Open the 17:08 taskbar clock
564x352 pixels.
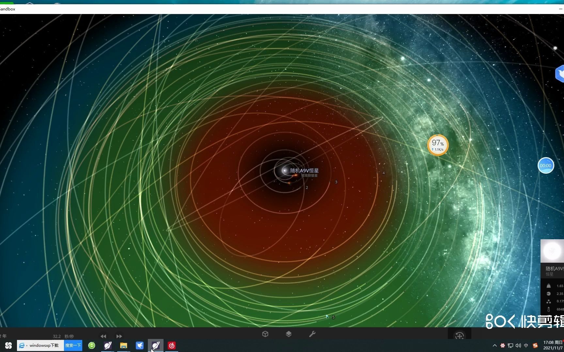pos(553,345)
